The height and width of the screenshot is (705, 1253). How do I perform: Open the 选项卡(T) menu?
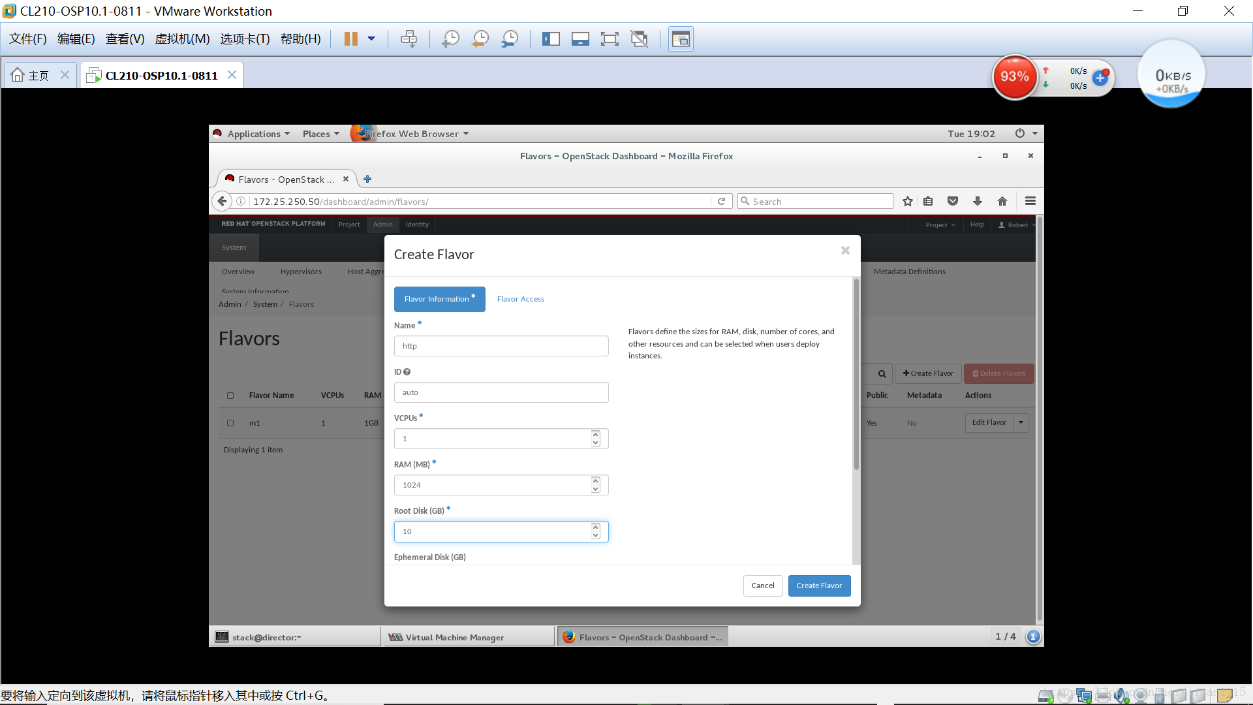245,39
